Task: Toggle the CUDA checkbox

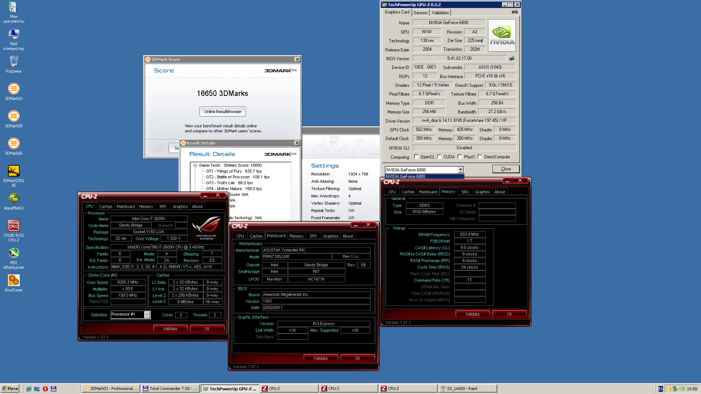Action: click(x=439, y=156)
